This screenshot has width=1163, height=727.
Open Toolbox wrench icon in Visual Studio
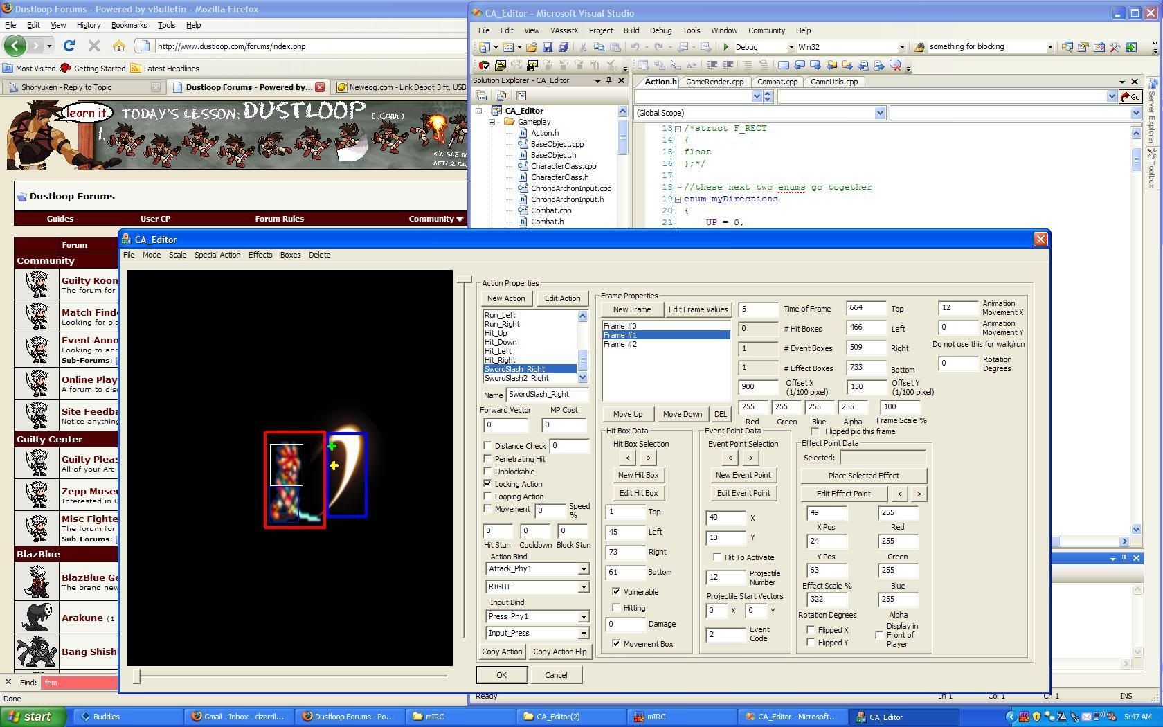click(1115, 47)
